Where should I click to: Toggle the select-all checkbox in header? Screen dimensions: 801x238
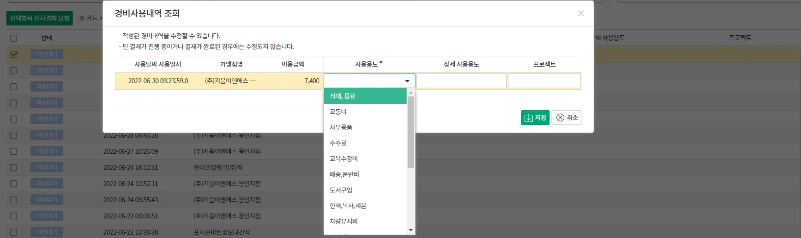click(x=14, y=38)
